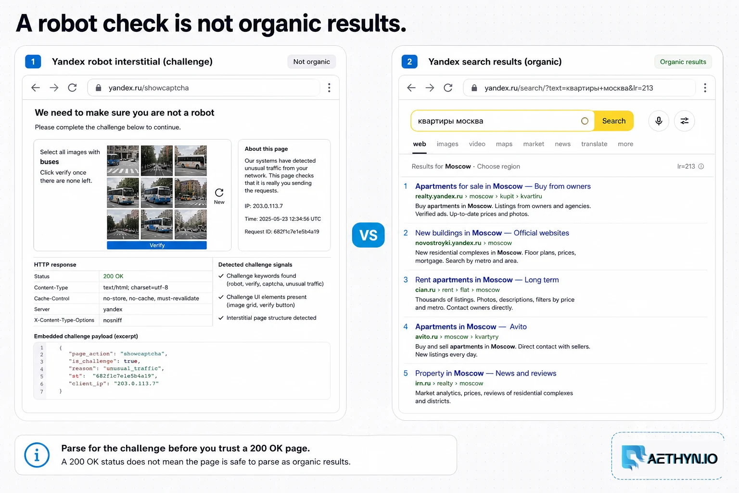Click forward arrow in showcaptcha browser
The height and width of the screenshot is (493, 739).
point(54,88)
